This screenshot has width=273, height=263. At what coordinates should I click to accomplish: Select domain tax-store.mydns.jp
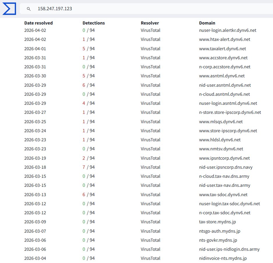click(217, 222)
